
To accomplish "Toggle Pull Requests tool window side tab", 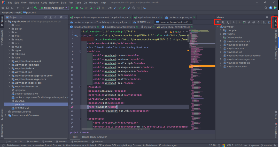I will coord(2,38).
